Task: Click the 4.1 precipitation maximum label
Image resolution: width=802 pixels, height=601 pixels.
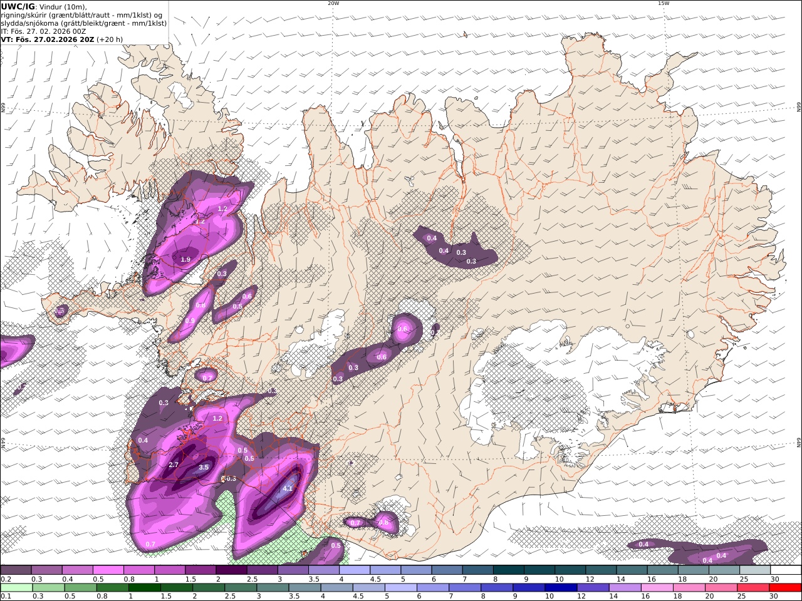Action: tap(288, 488)
